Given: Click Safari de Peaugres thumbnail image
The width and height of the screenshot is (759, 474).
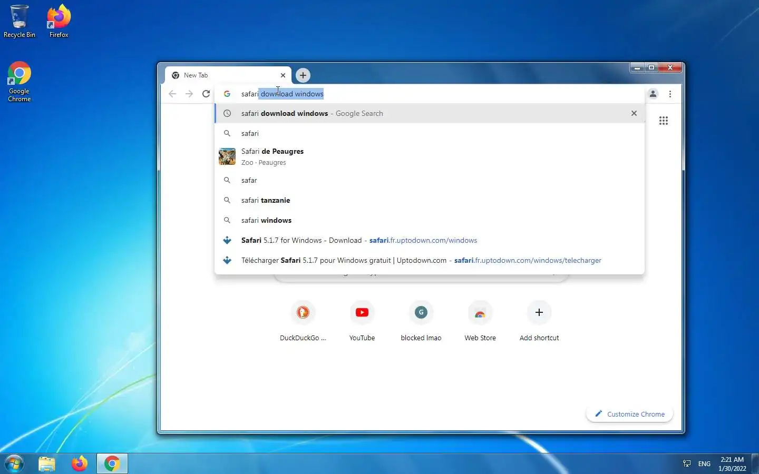Looking at the screenshot, I should point(227,156).
